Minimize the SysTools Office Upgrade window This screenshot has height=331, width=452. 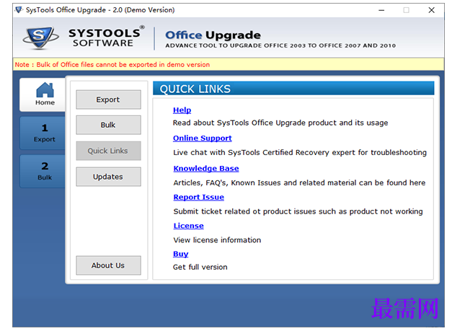point(381,10)
